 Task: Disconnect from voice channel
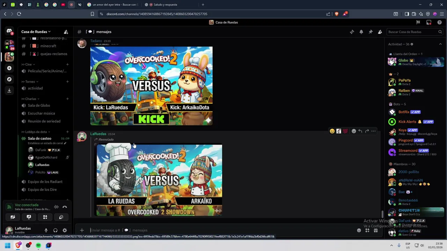click(x=65, y=207)
